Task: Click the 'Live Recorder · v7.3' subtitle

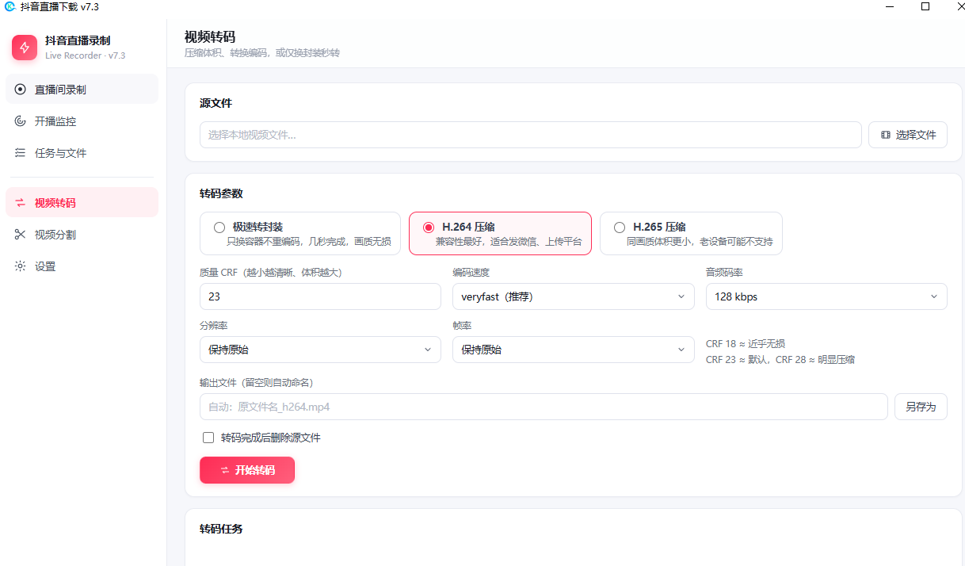Action: pos(86,55)
